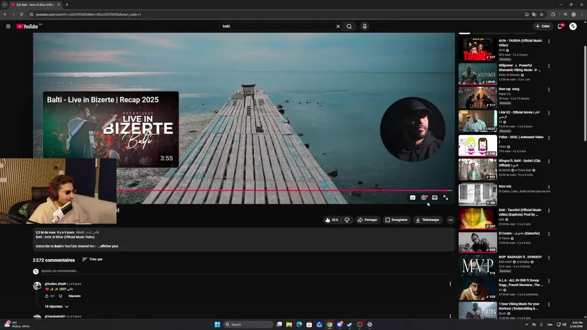Screen dimensions: 587x330
Task: Click the Partager button
Action: tap(367, 220)
